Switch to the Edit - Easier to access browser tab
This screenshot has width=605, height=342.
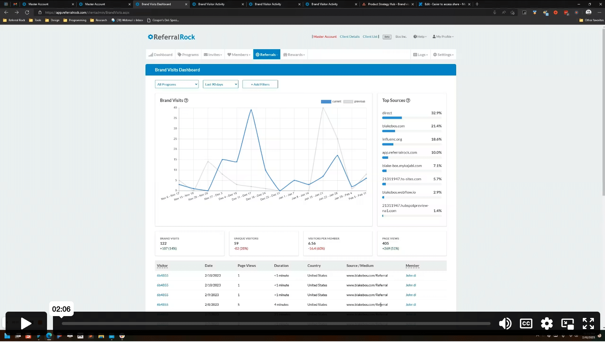(444, 4)
